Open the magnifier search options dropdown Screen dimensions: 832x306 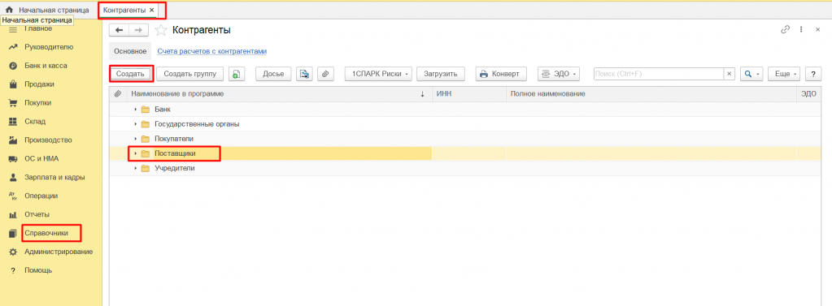[x=751, y=74]
